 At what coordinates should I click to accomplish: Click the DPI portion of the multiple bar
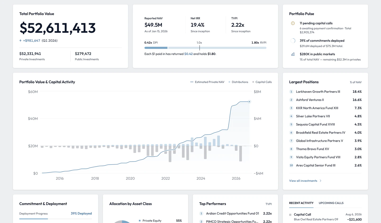coord(156,48)
